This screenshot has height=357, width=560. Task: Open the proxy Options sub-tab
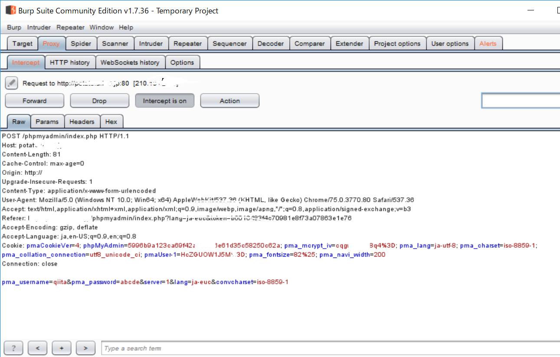182,62
